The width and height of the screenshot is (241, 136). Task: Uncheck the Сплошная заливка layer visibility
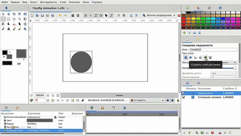(183, 97)
